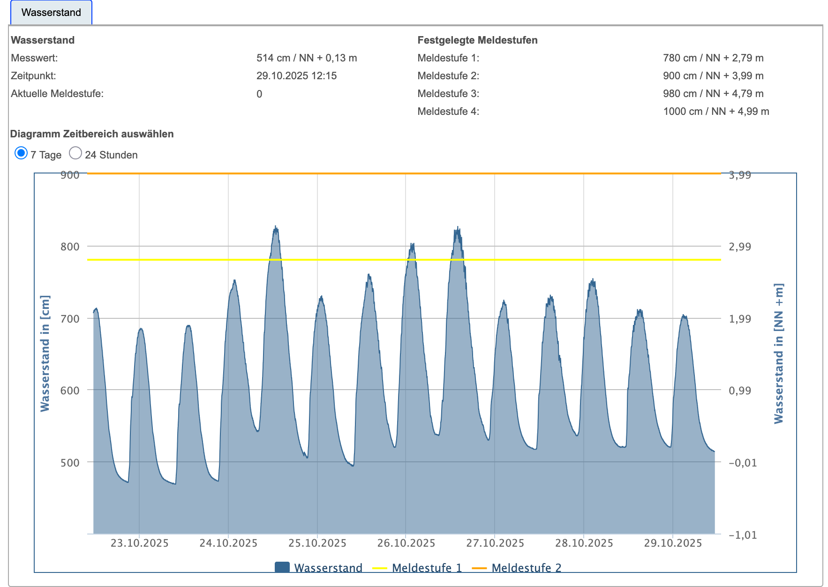Image resolution: width=828 pixels, height=587 pixels.
Task: Click the Meldestufe 4 value 1000 cm
Action: pyautogui.click(x=716, y=112)
